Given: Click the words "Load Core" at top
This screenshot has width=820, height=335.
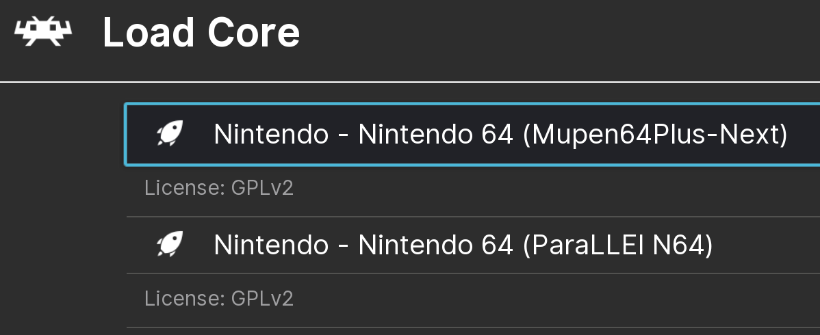Looking at the screenshot, I should pyautogui.click(x=201, y=32).
